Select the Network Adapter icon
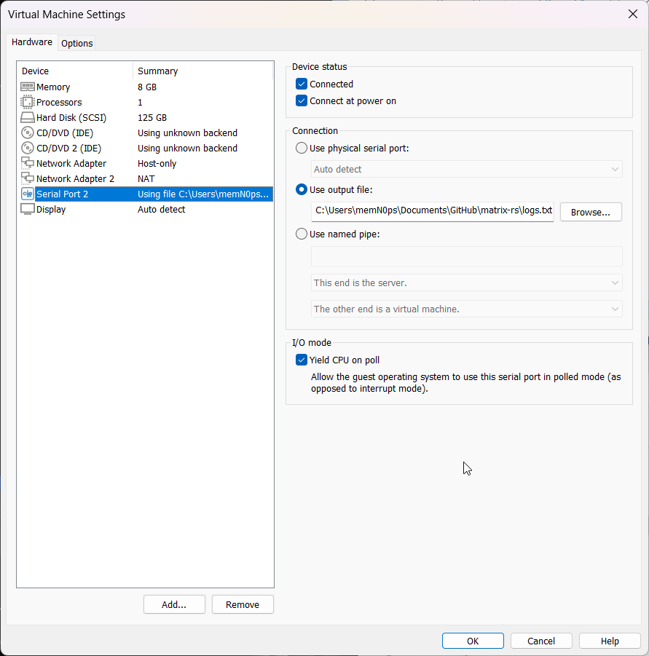The image size is (649, 656). coord(26,163)
